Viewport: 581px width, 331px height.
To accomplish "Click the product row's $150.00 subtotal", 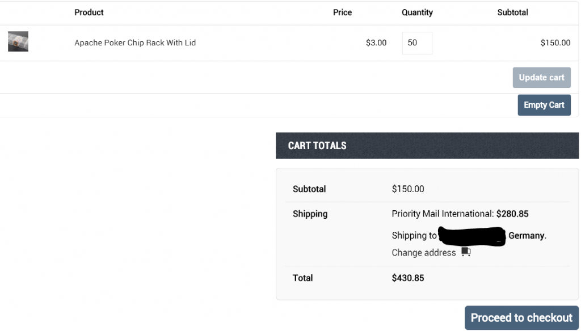I will [555, 43].
